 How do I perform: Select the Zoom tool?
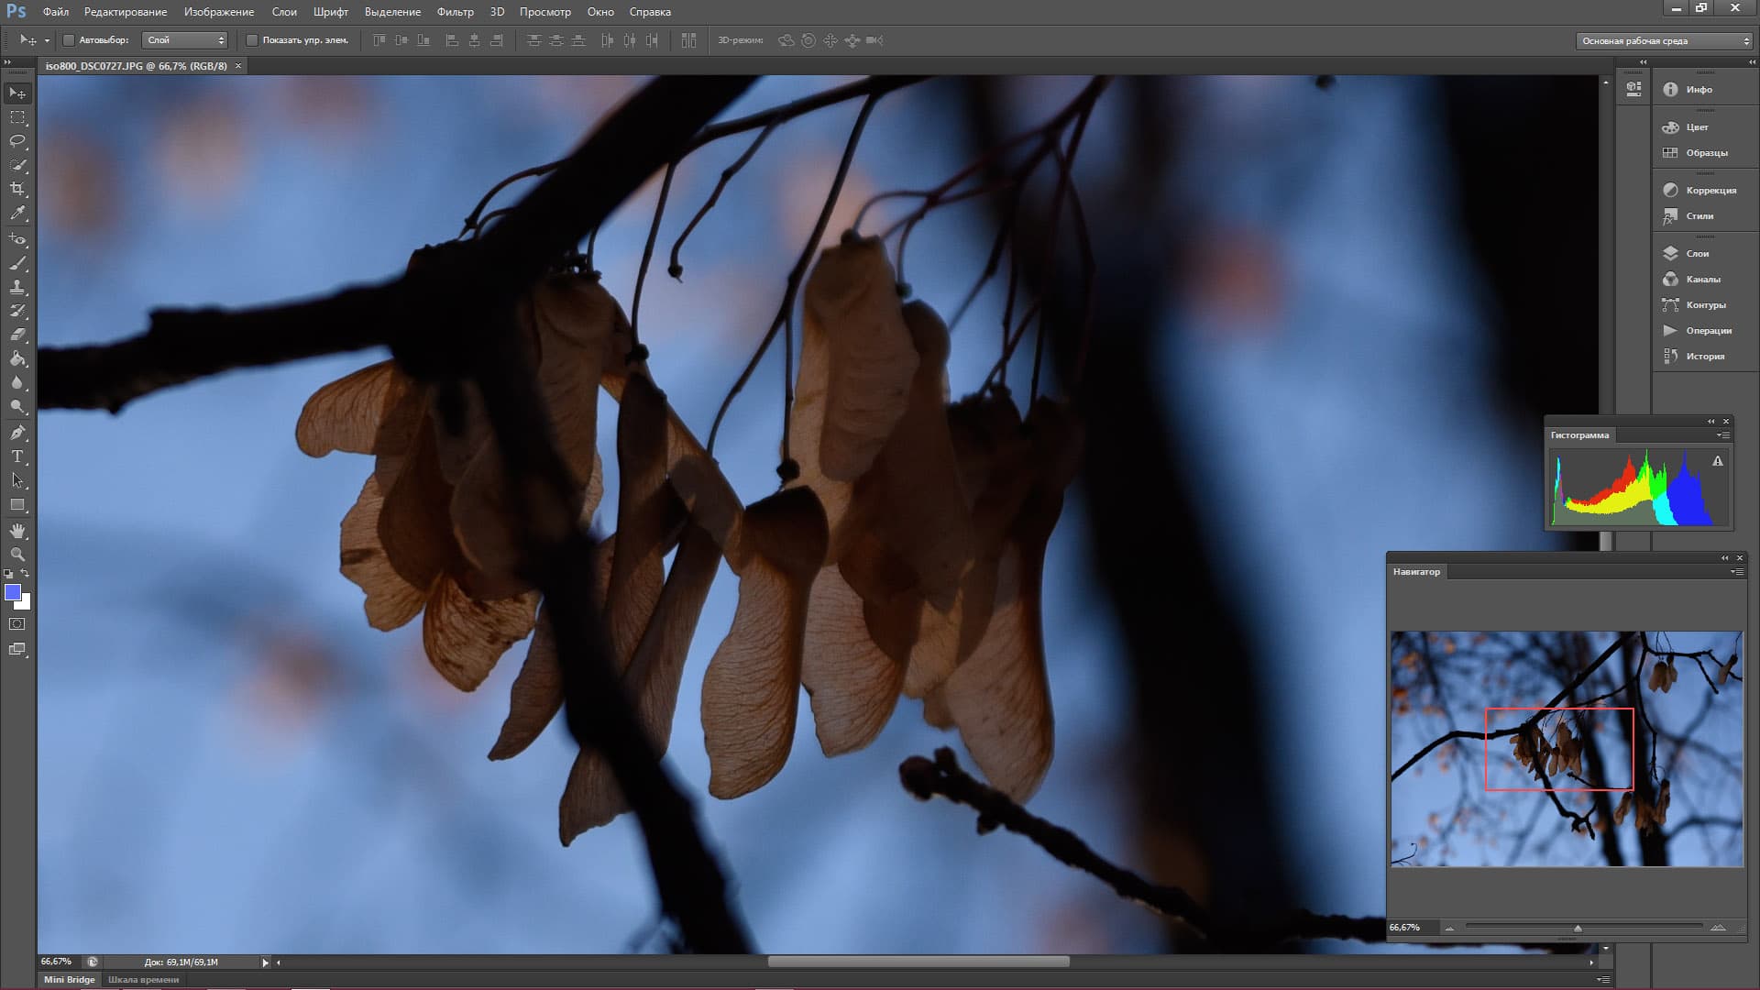[x=17, y=555]
